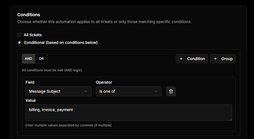Click the Conditions section heading

(x=28, y=15)
